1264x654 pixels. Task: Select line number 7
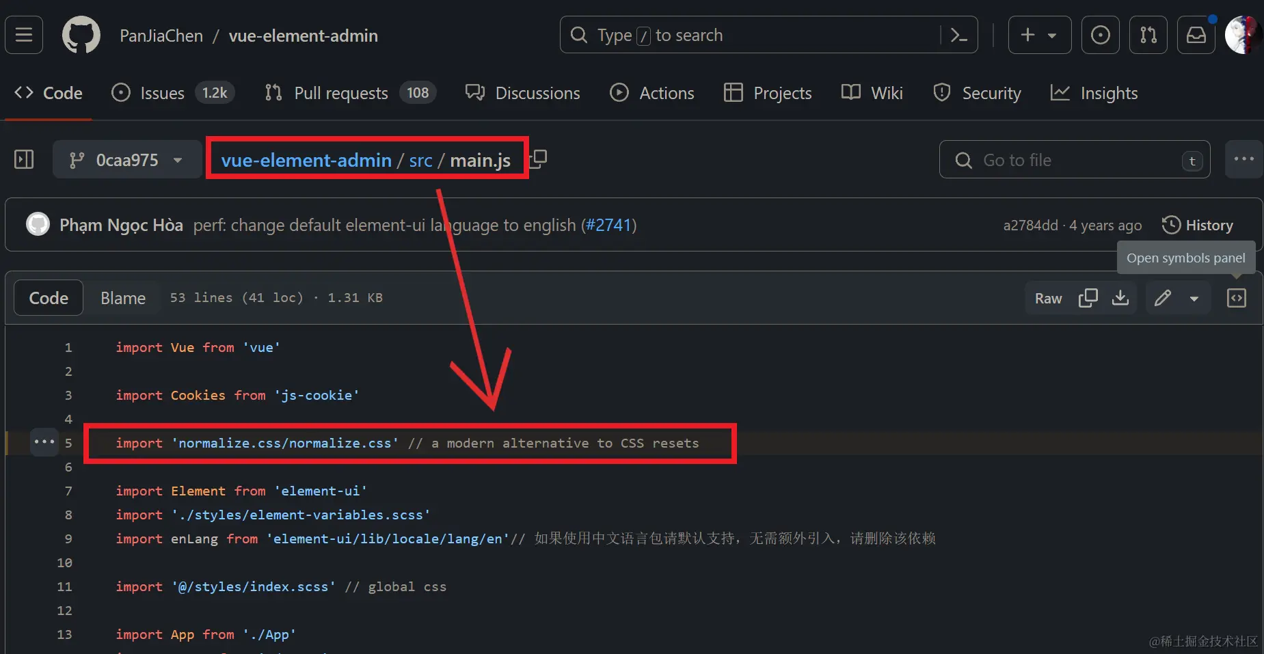68,491
